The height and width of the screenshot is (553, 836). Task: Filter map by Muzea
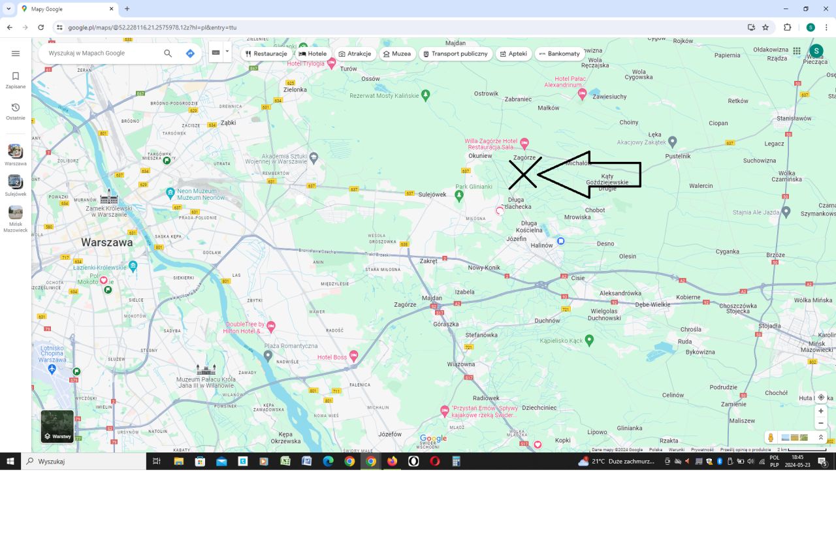(x=397, y=54)
